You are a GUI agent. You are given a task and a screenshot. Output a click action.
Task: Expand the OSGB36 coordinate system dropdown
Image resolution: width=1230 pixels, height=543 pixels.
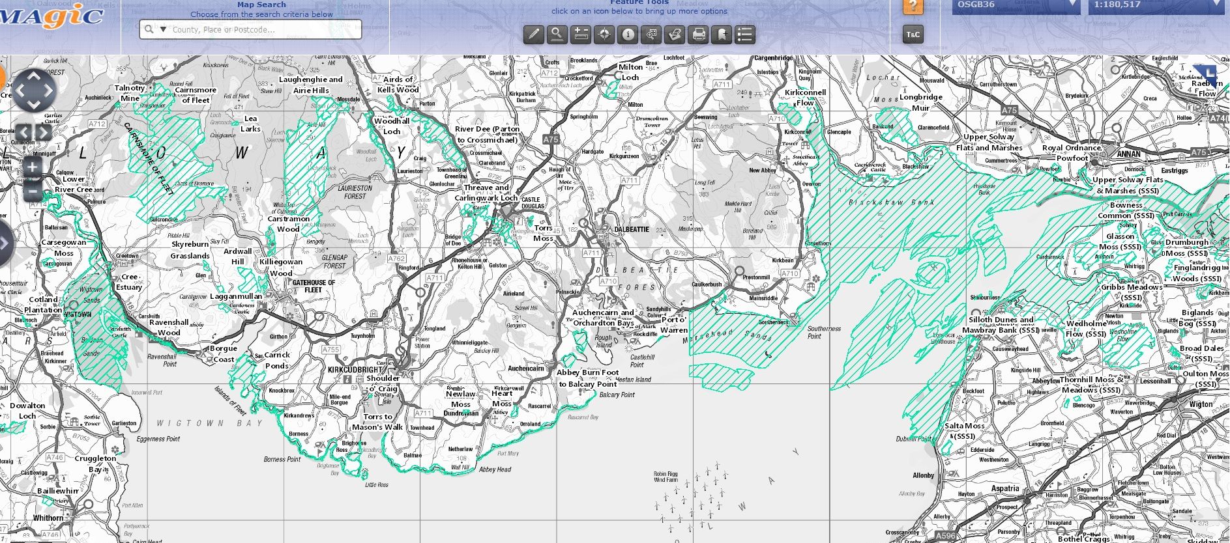coord(1072,5)
